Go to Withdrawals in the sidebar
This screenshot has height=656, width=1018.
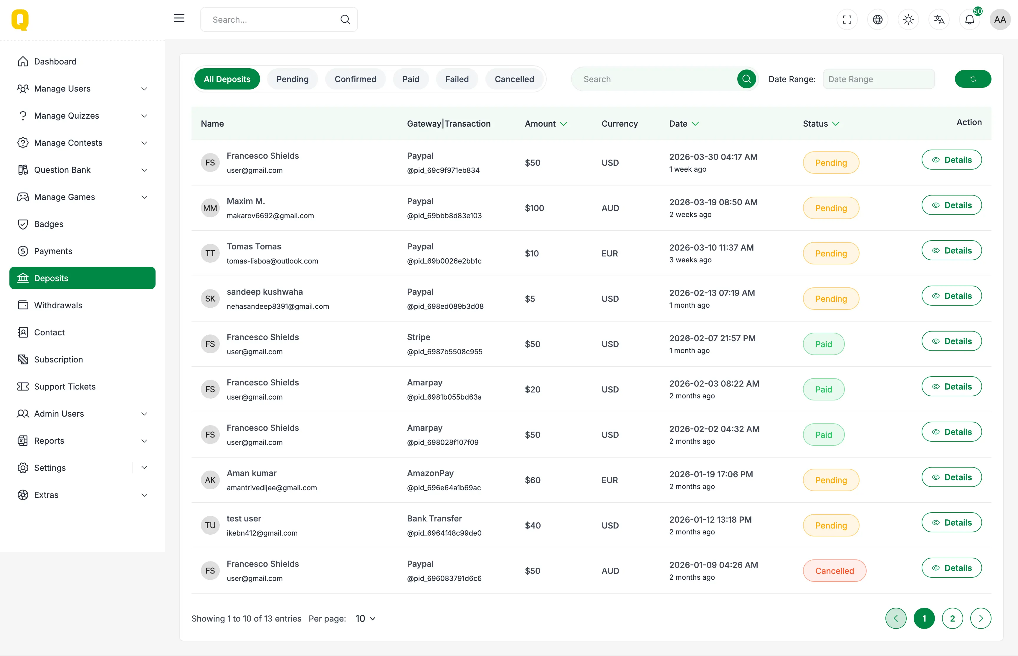point(58,305)
